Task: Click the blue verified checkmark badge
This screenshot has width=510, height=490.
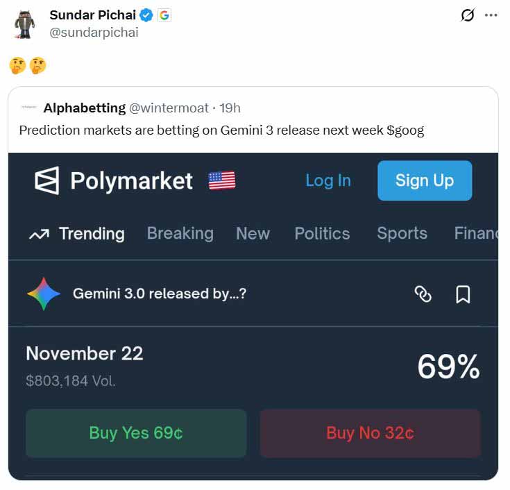Action: coord(146,15)
